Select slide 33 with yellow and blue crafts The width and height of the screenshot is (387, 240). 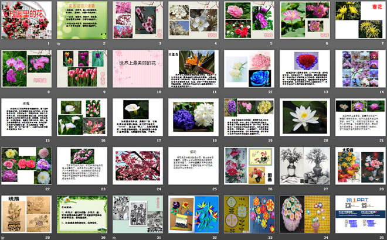coord(249,214)
